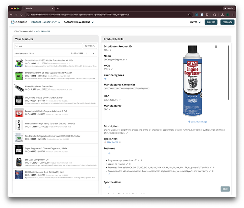Delete 'Restricted from sale' feature

tap(214, 168)
